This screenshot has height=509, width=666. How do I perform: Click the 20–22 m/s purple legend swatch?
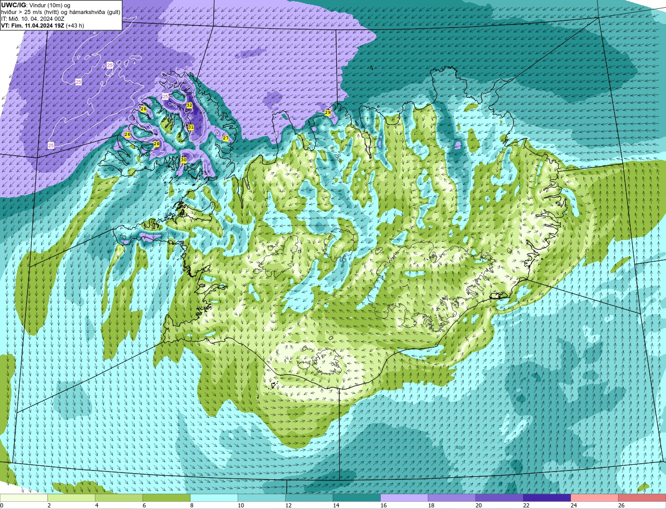click(499, 498)
